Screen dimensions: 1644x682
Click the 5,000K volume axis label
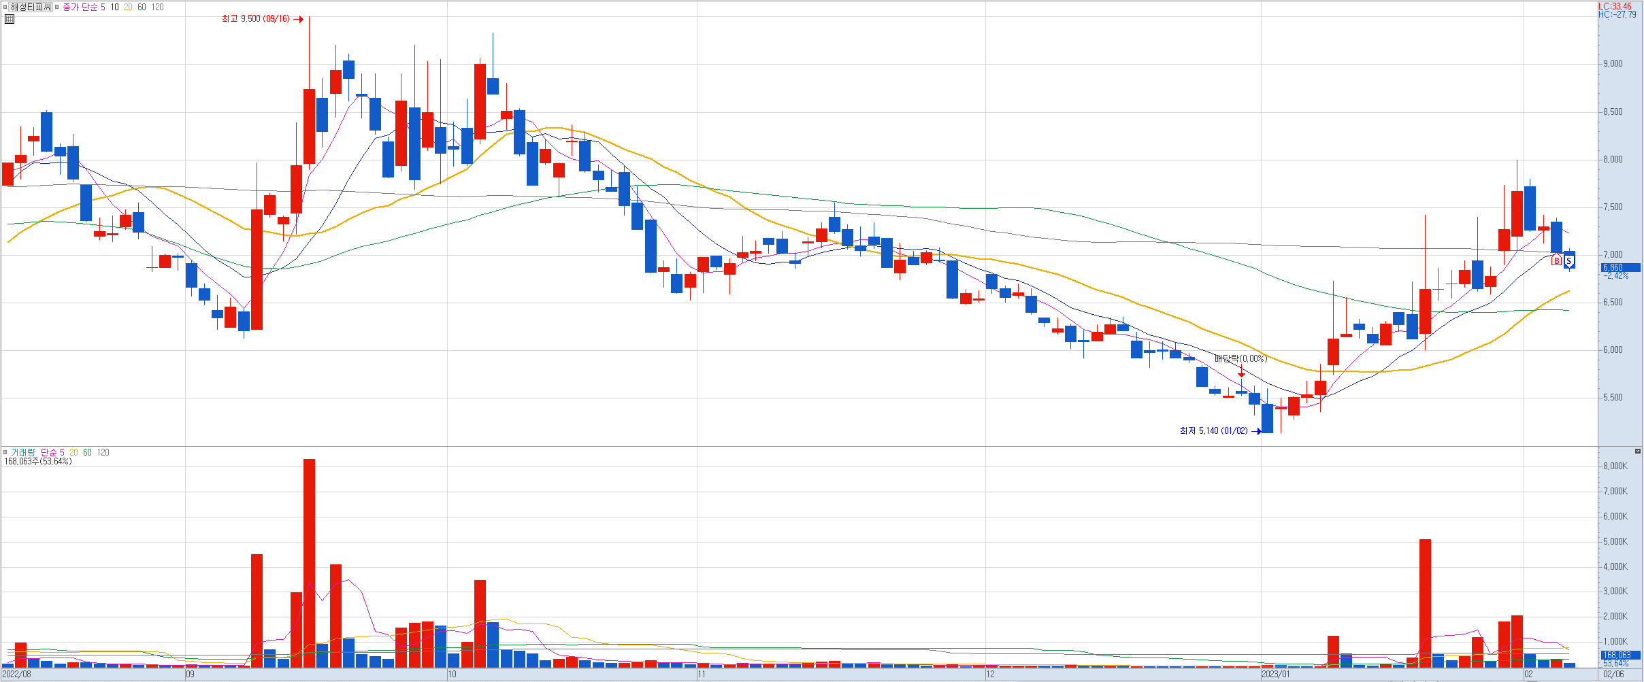coord(1615,542)
